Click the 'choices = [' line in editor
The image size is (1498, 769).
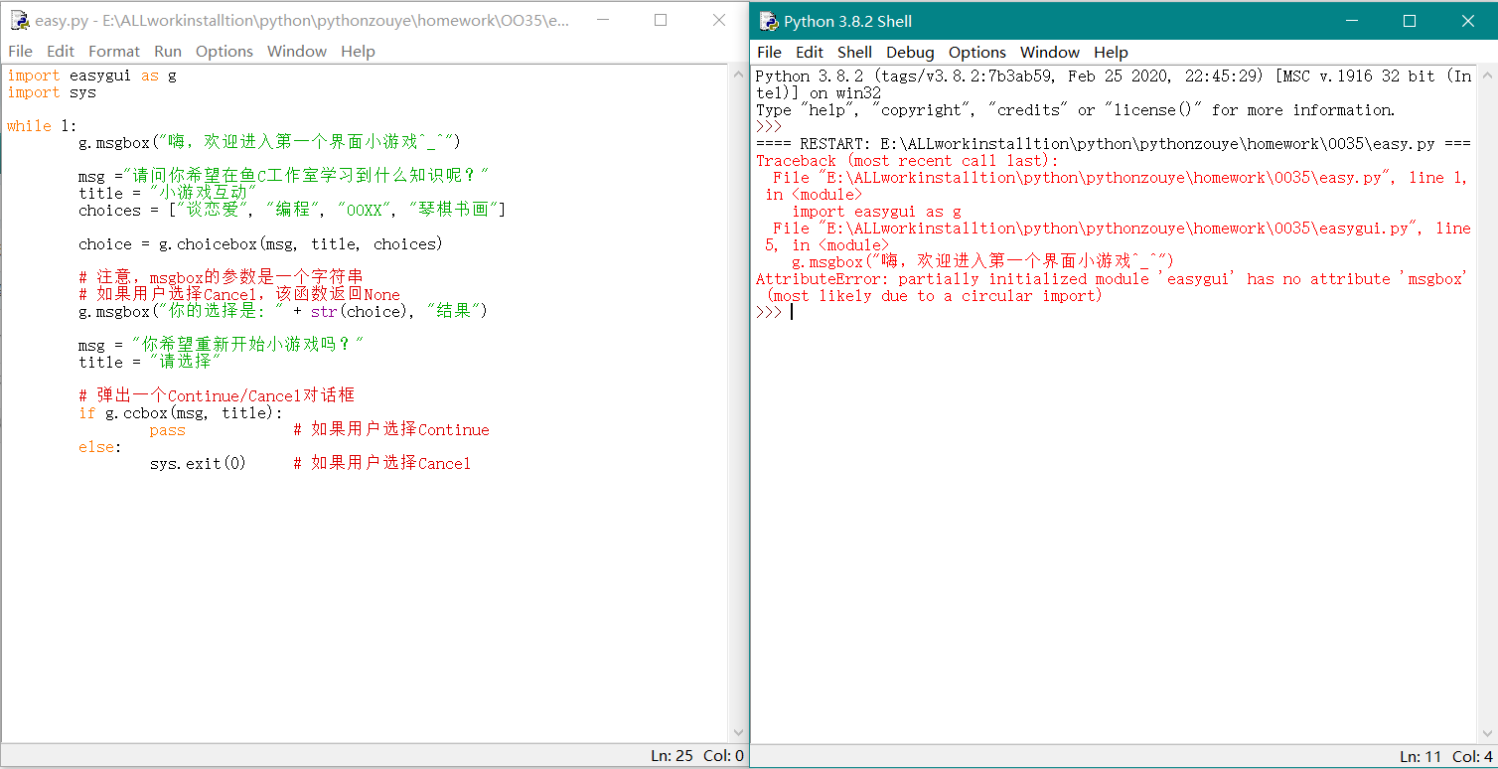[x=292, y=210]
